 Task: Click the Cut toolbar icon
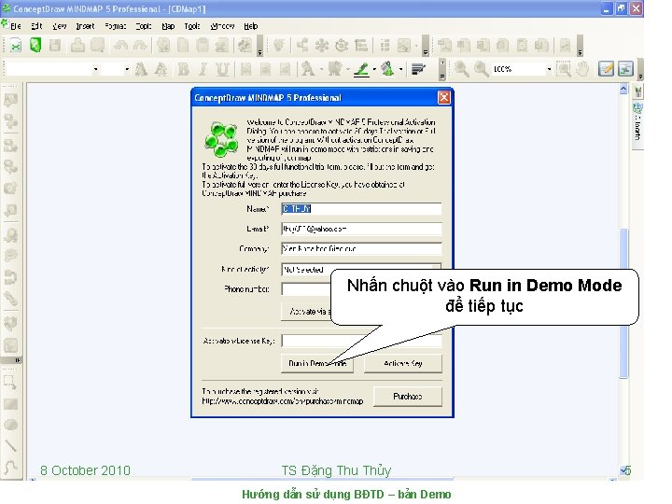(162, 45)
